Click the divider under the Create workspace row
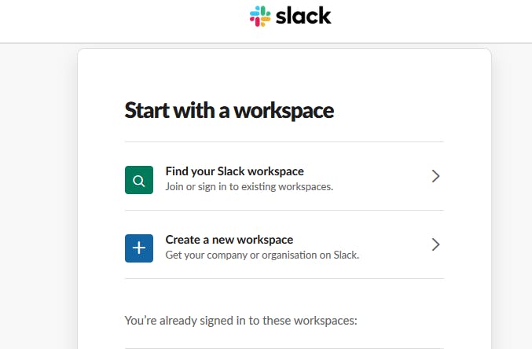Image resolution: width=532 pixels, height=349 pixels. tap(284, 278)
